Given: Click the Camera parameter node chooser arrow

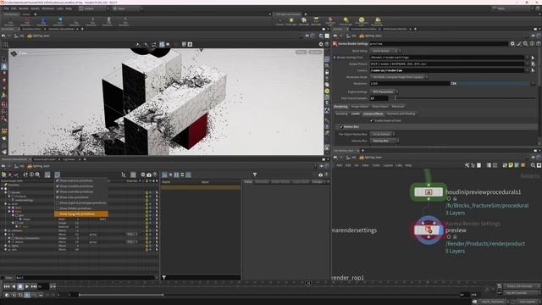Looking at the screenshot, I should 533,70.
